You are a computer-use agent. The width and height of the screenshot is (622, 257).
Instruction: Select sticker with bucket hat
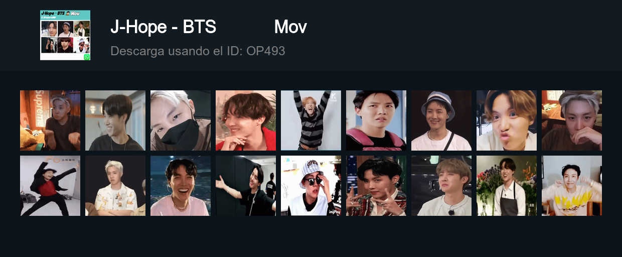coord(441,120)
